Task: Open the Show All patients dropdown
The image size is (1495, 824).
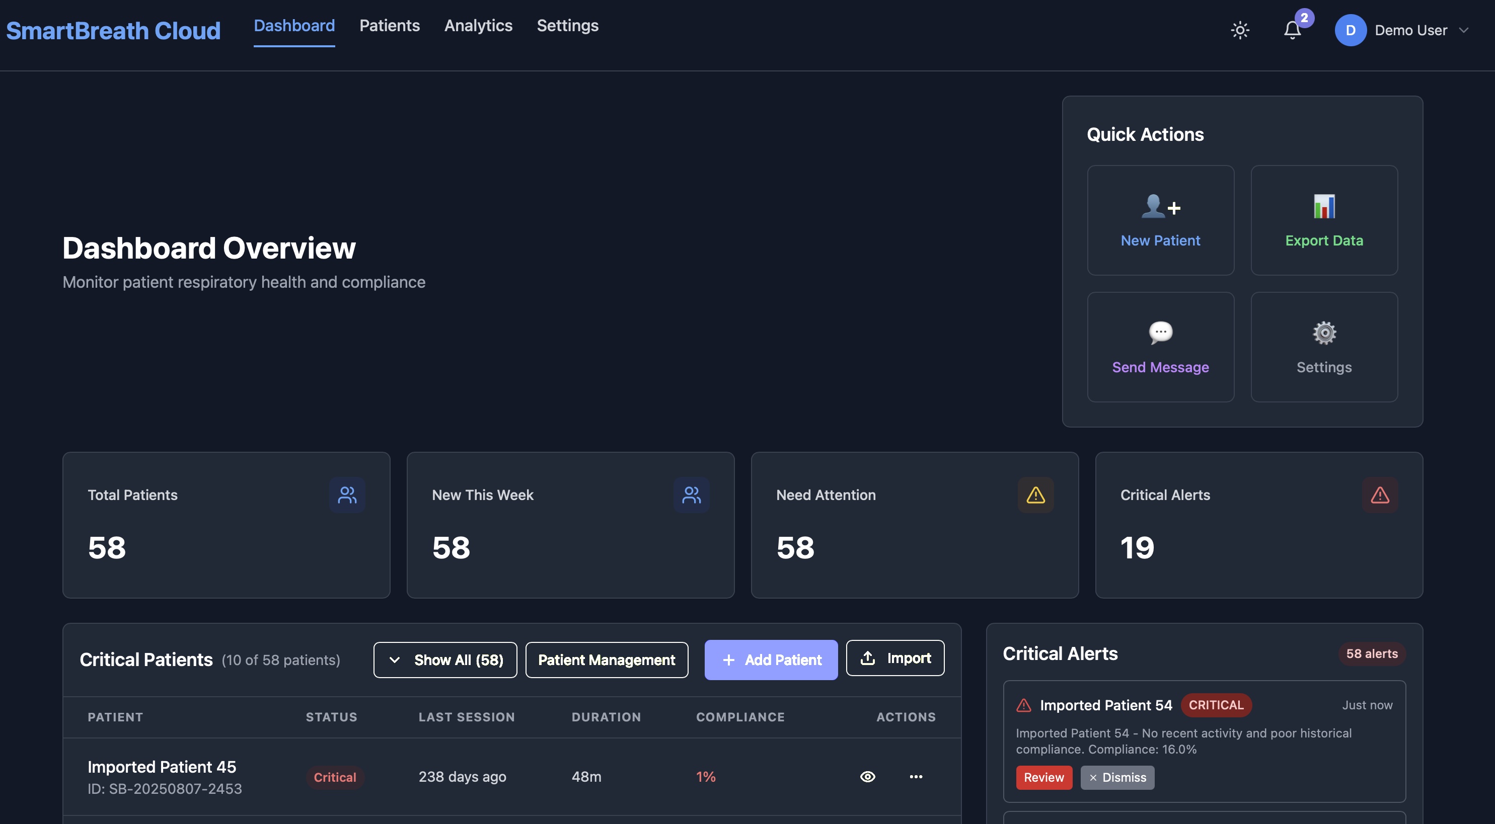Action: (444, 660)
